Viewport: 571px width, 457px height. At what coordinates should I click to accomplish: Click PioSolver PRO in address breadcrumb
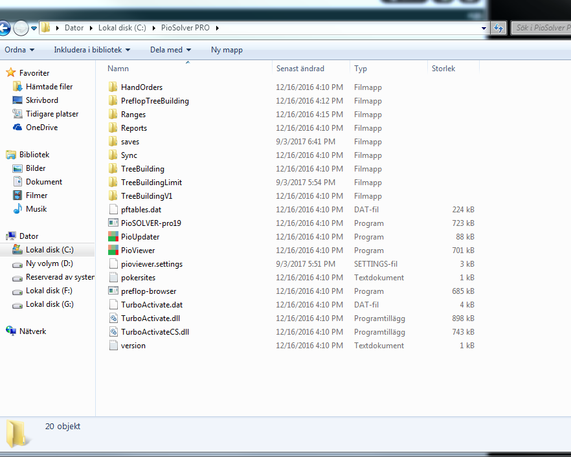185,28
